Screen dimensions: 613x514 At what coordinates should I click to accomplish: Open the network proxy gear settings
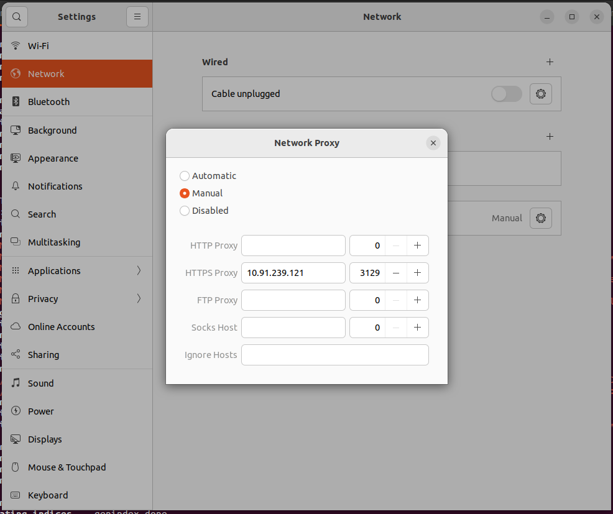coord(540,218)
